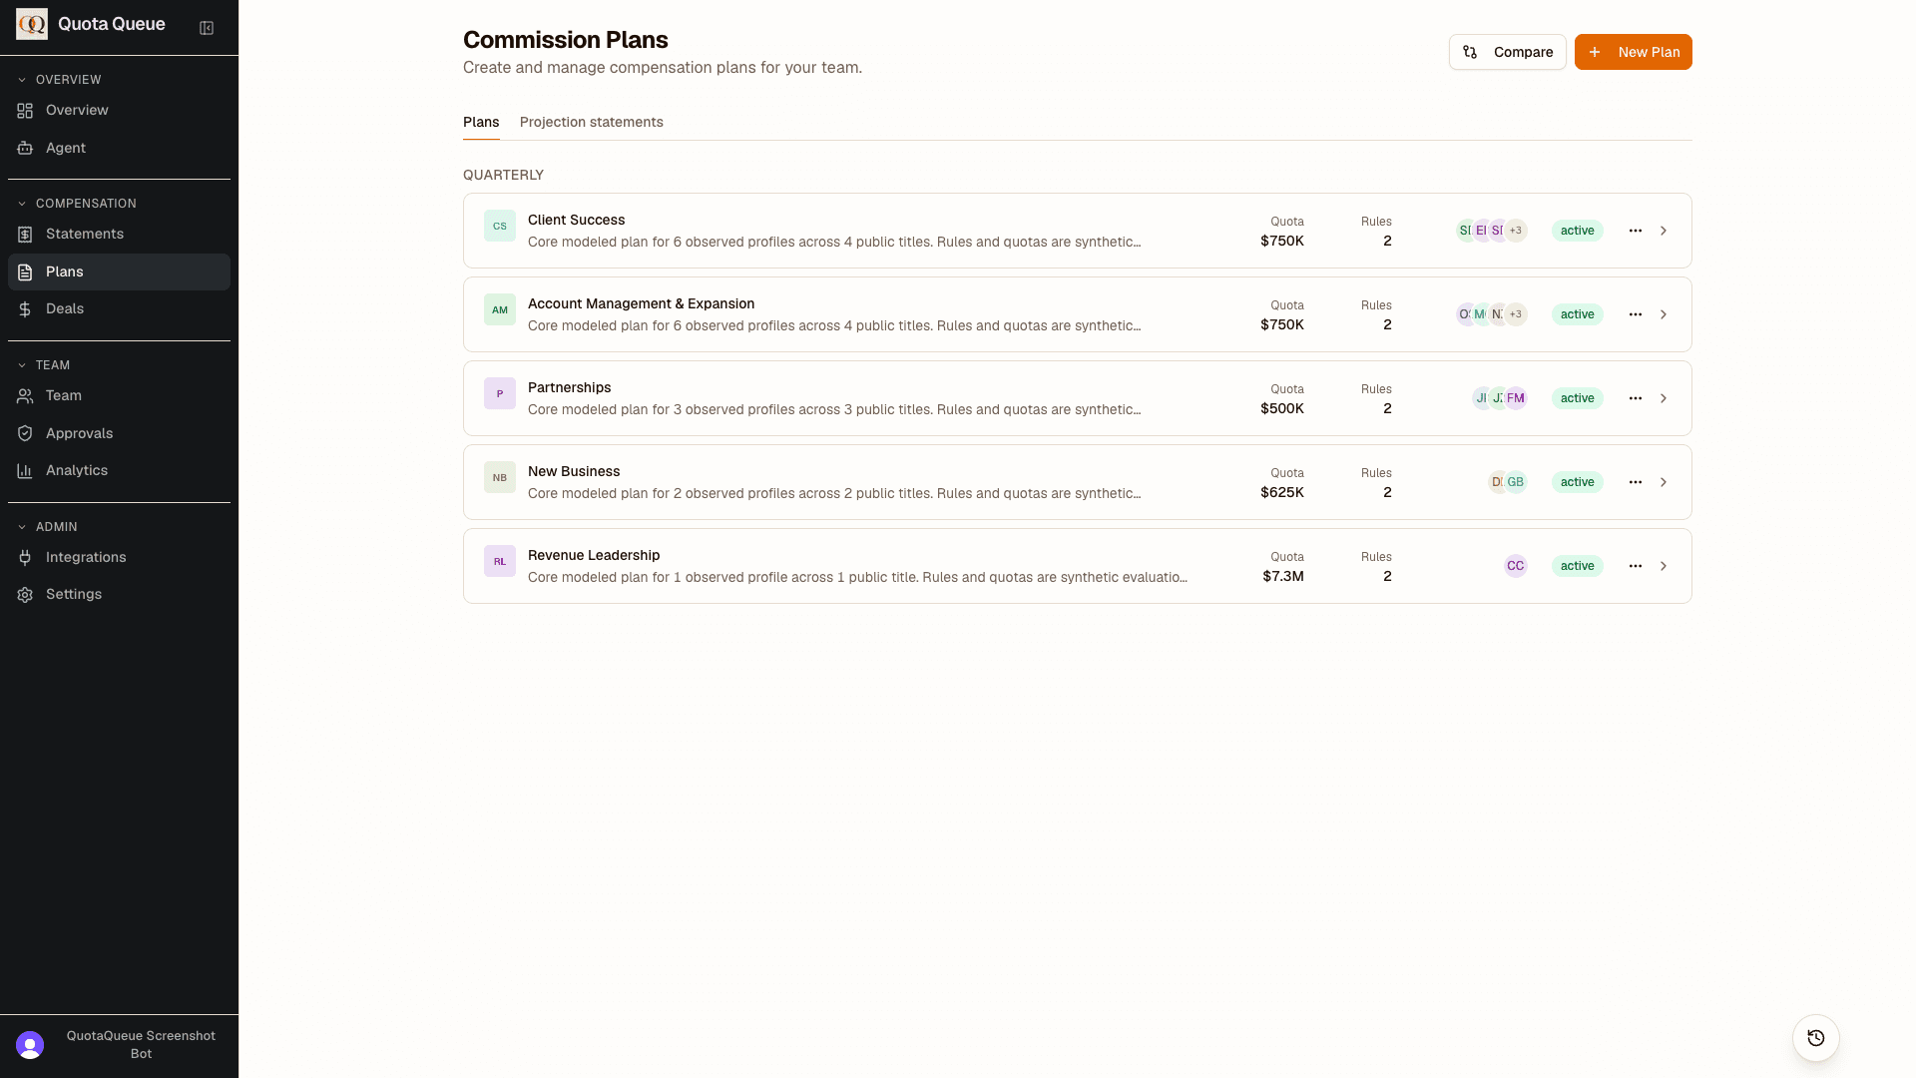Click the QuotaQueue Screenshot Bot avatar
Viewport: 1916px width, 1078px height.
click(30, 1045)
